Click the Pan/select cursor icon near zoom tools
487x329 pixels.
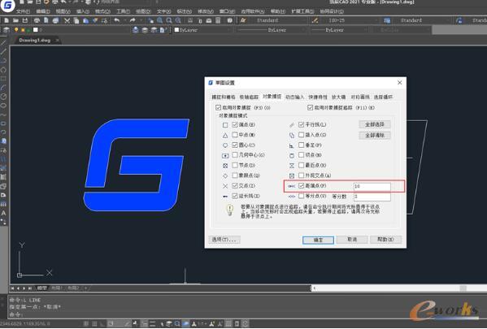click(x=150, y=20)
